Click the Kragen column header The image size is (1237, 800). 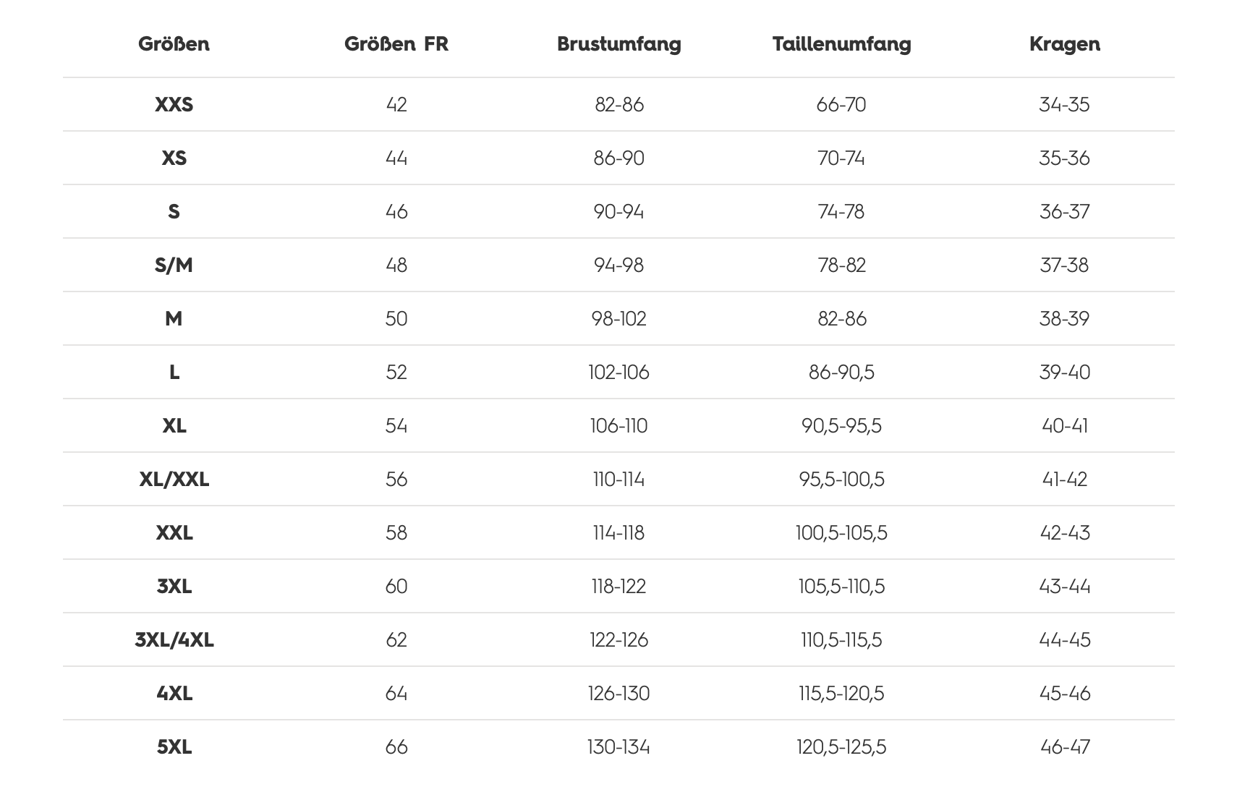(x=1064, y=44)
